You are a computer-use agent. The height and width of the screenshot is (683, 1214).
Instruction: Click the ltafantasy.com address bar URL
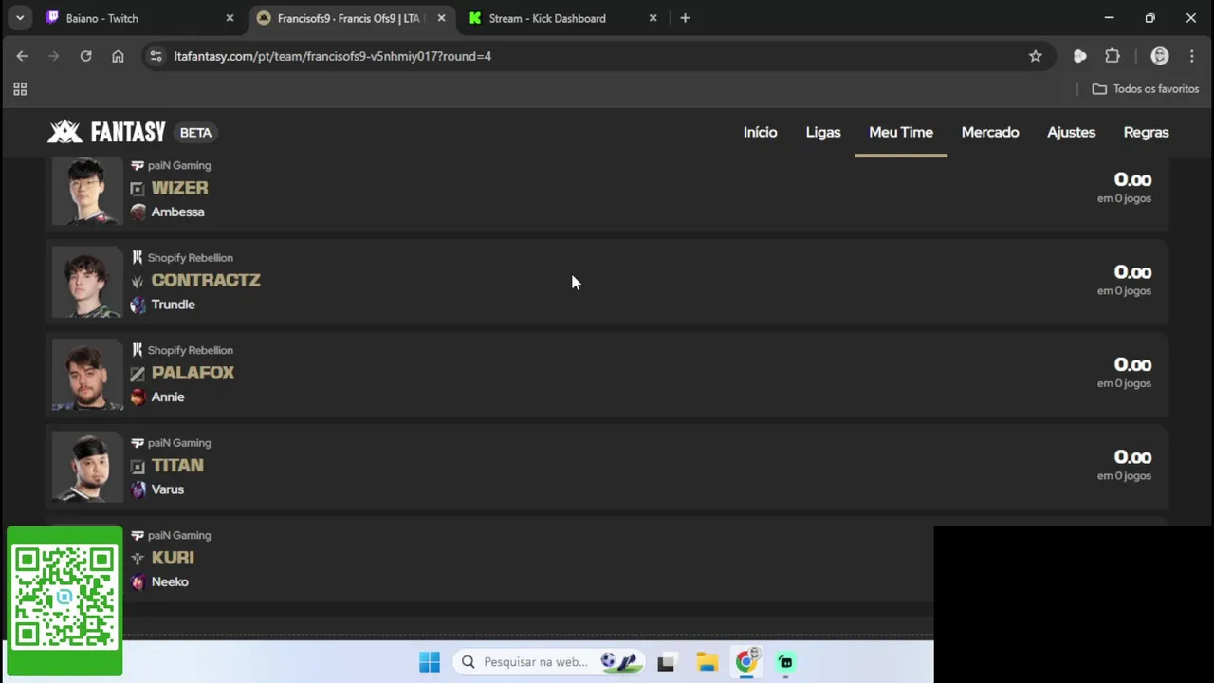pyautogui.click(x=332, y=56)
